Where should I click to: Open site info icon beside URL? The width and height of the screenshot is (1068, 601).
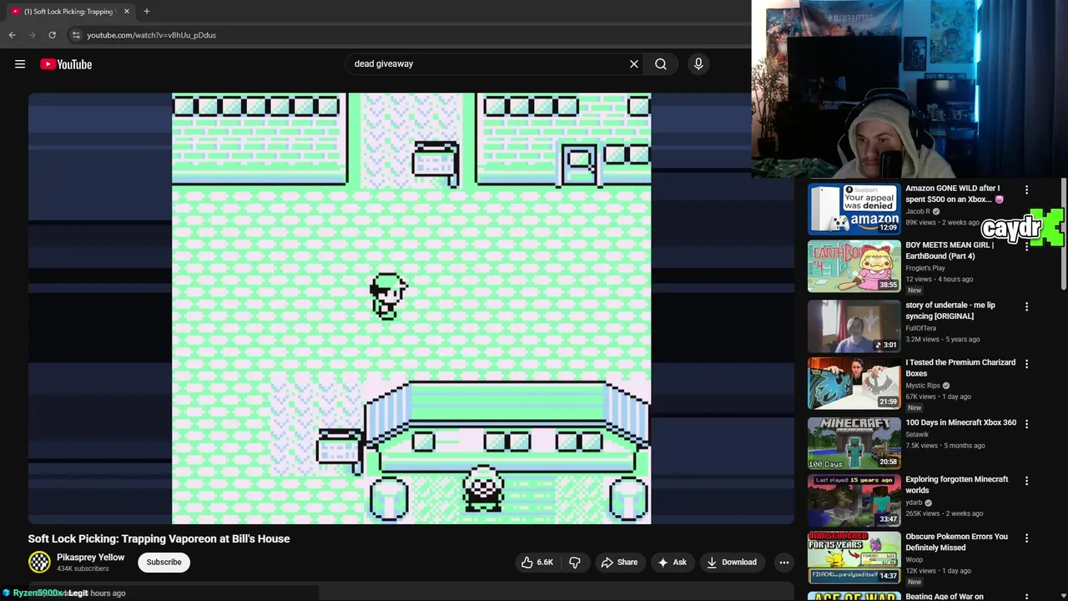[x=76, y=35]
